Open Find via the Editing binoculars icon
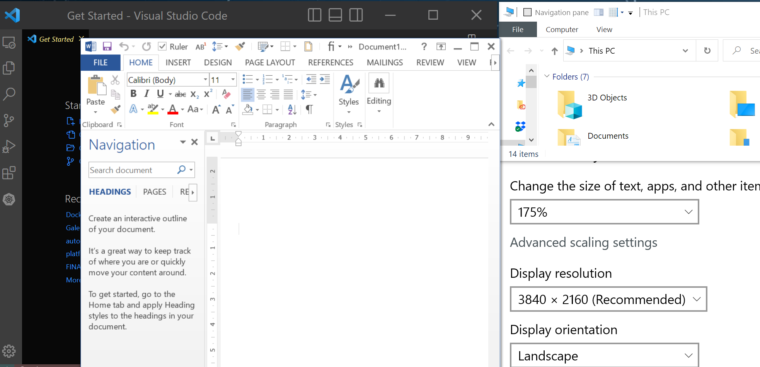Image resolution: width=760 pixels, height=367 pixels. (x=378, y=83)
